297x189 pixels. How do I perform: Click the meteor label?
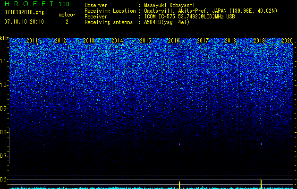coord(67,15)
